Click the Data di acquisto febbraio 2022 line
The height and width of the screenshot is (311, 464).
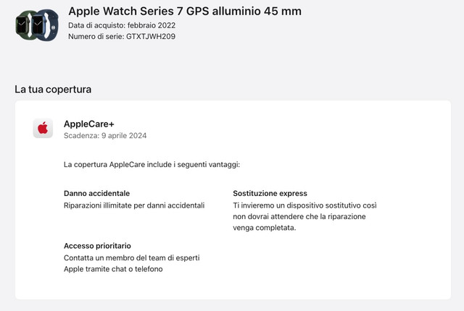coord(122,25)
